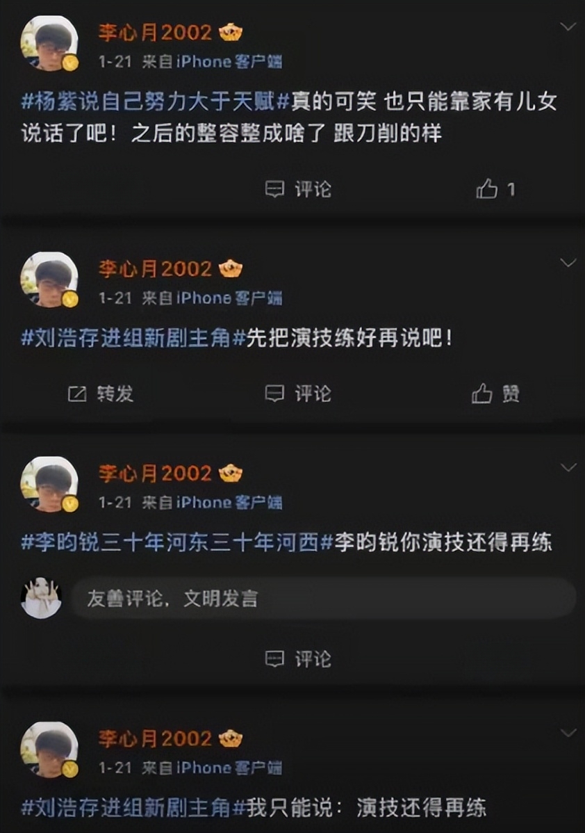Expand options chevron on second post
The width and height of the screenshot is (585, 833).
(568, 262)
